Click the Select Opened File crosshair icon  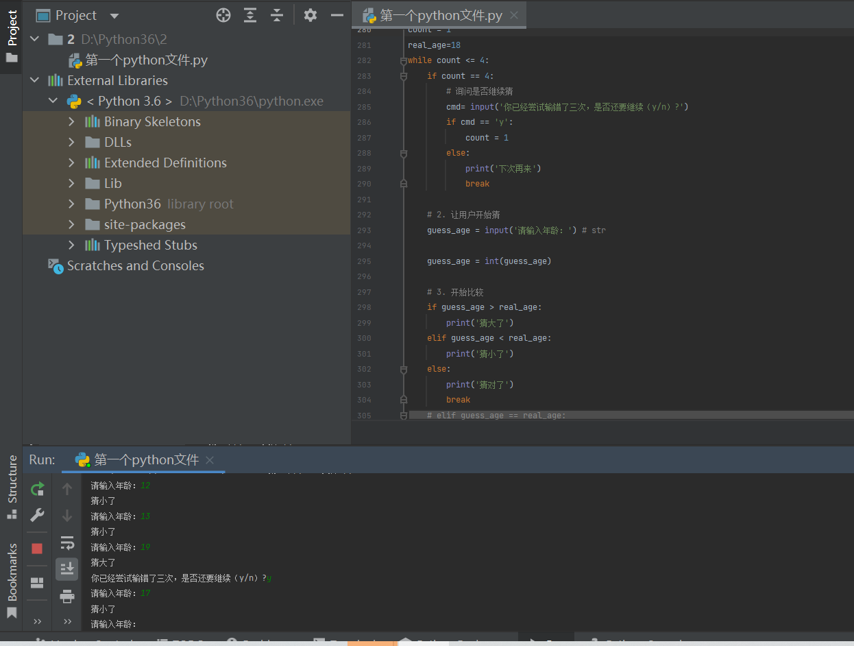tap(223, 15)
